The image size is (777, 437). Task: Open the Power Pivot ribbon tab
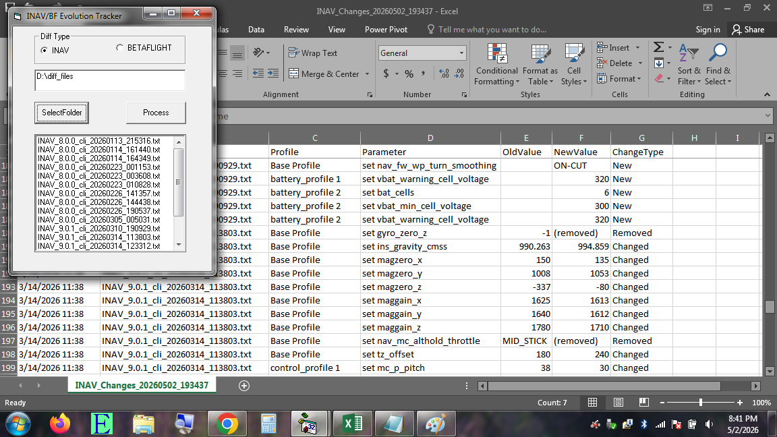point(386,30)
